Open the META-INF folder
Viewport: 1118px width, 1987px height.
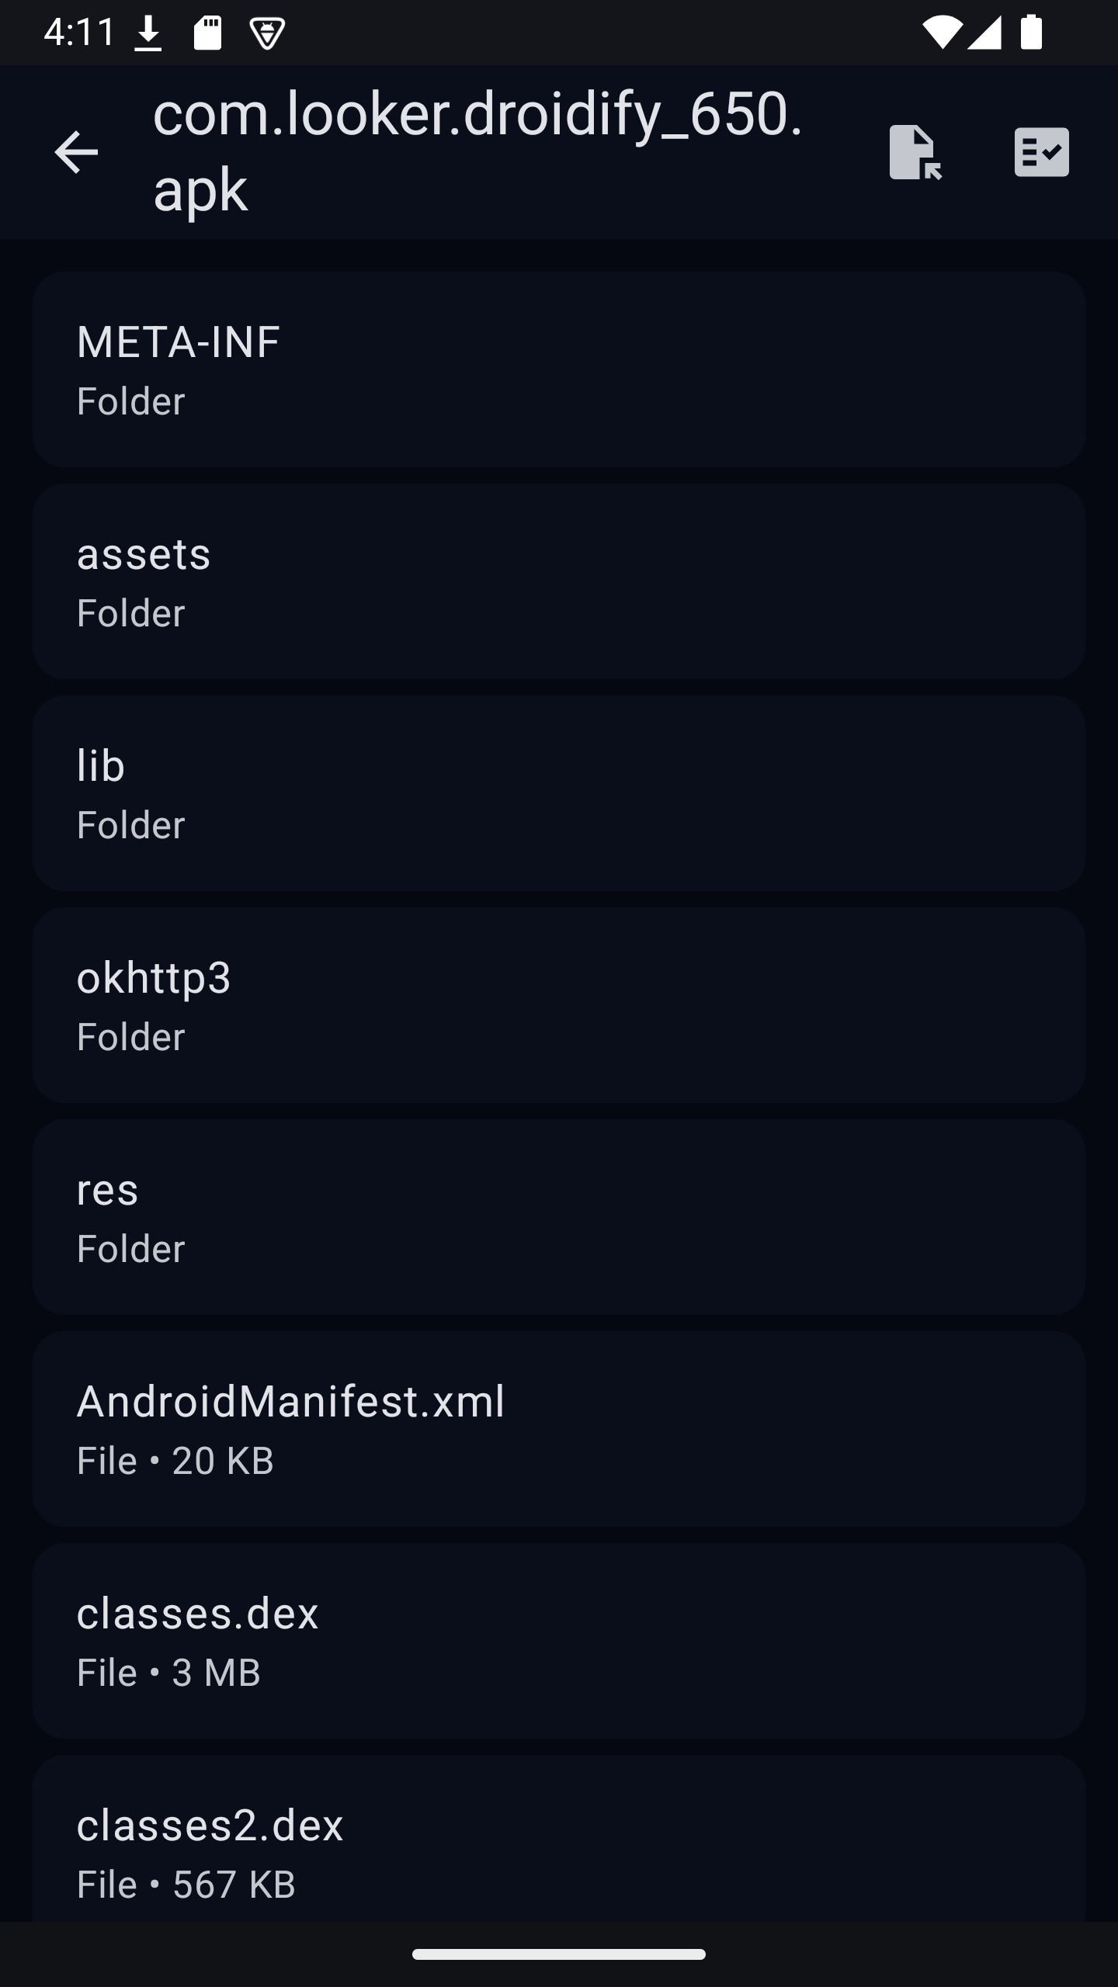[x=559, y=369]
